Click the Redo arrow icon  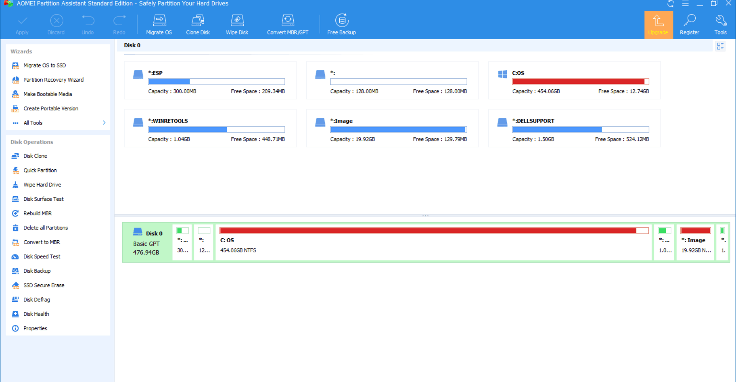119,20
